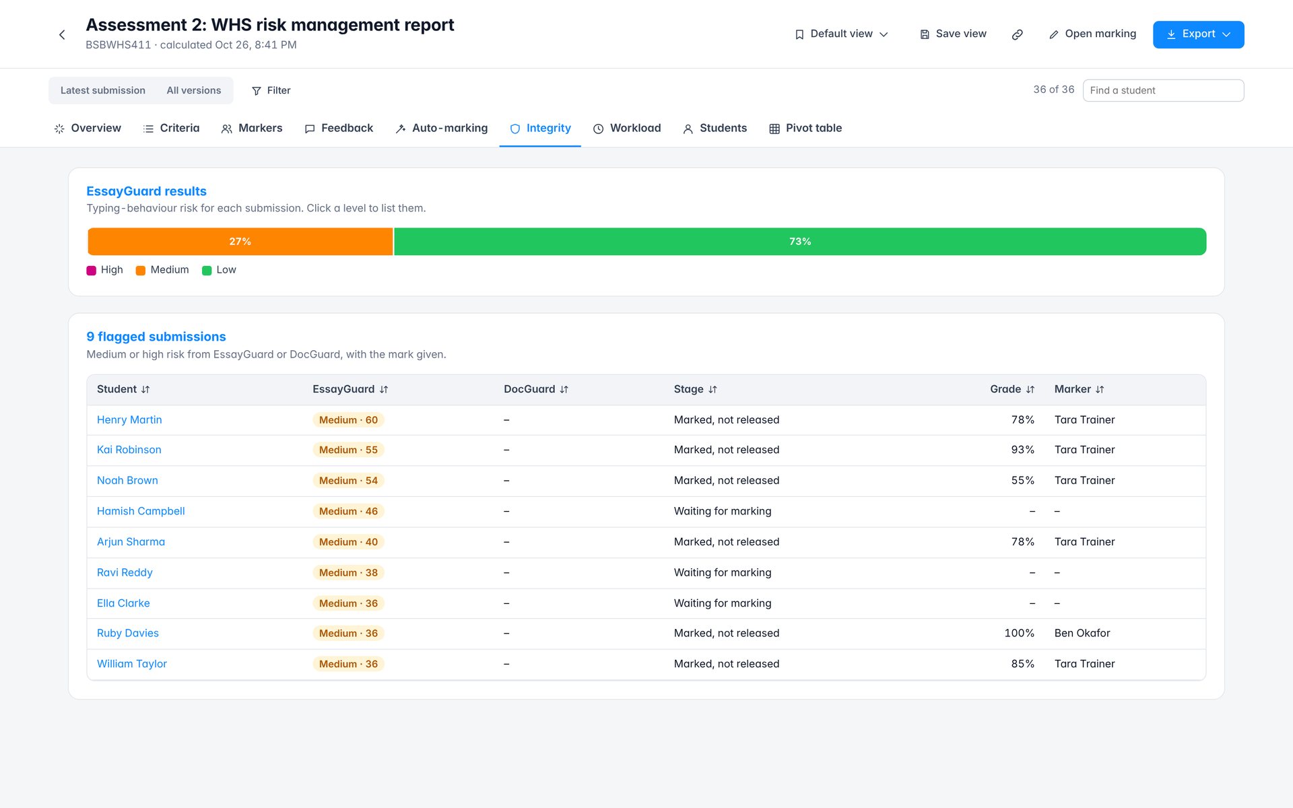Open the Auto-marking tab
The height and width of the screenshot is (808, 1293).
point(442,128)
